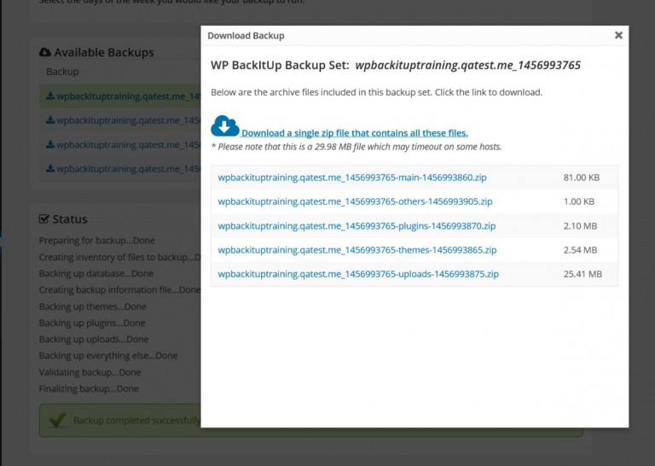Click the Status checkbox icon heading
This screenshot has height=466, width=655.
point(43,219)
